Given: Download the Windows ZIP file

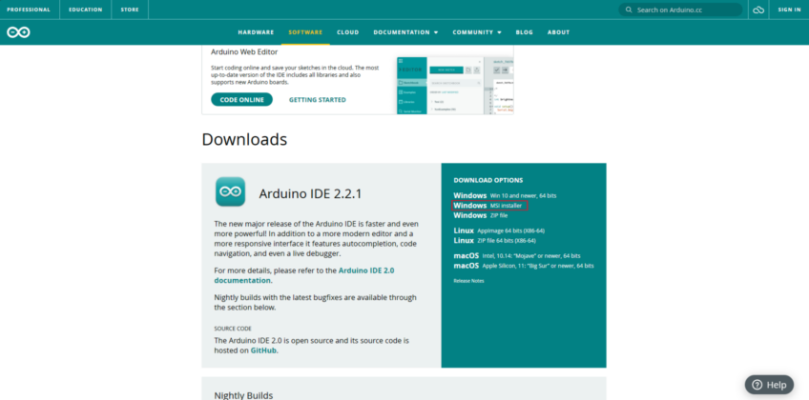Looking at the screenshot, I should tap(481, 215).
